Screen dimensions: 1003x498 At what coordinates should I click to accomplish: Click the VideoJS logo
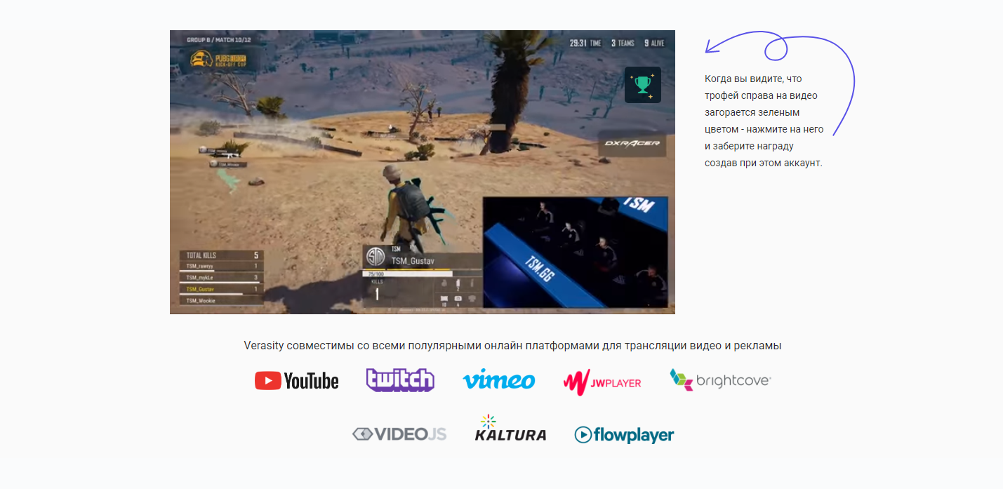point(399,434)
